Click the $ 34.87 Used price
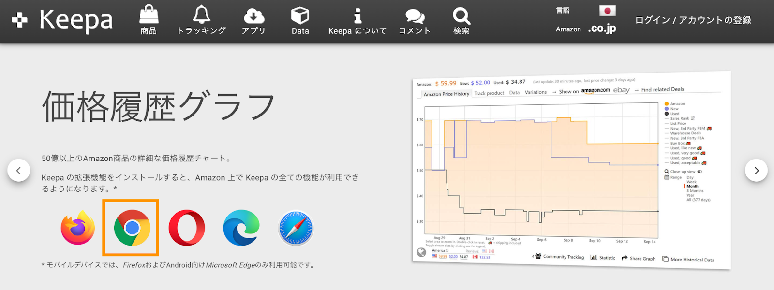The height and width of the screenshot is (290, 774). tap(516, 82)
